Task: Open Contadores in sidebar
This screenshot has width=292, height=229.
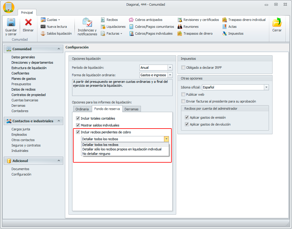Action: [x=20, y=111]
